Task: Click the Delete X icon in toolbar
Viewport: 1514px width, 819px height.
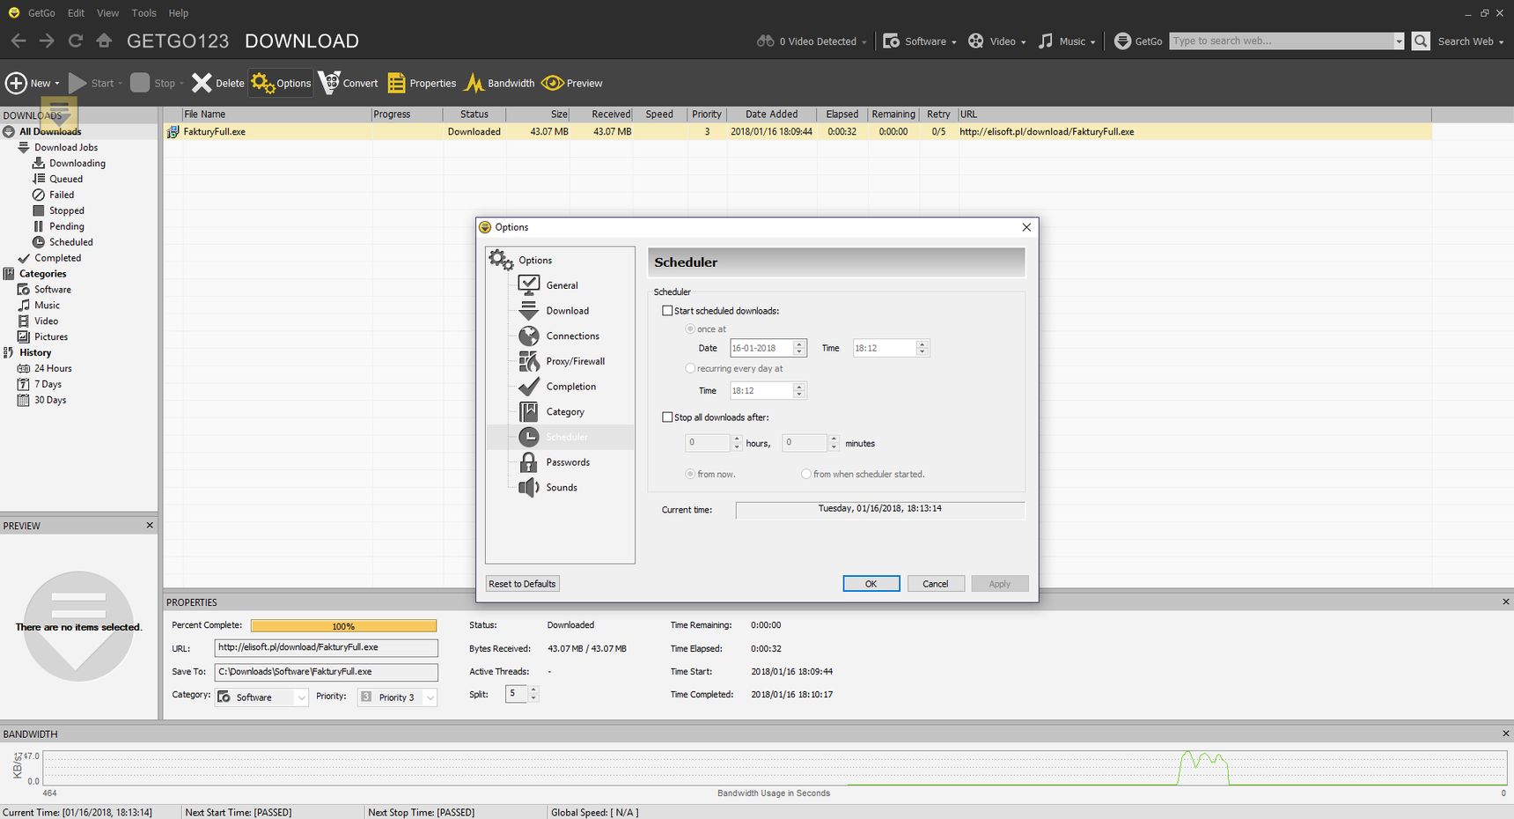Action: pyautogui.click(x=202, y=83)
